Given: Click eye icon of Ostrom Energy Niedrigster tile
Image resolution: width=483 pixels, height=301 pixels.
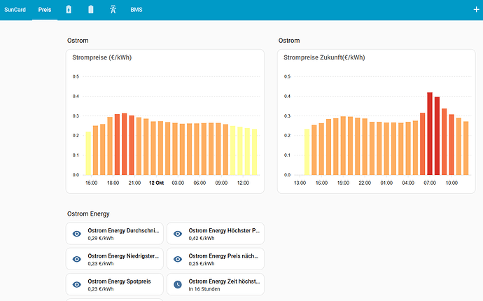Looking at the screenshot, I should 77,259.
